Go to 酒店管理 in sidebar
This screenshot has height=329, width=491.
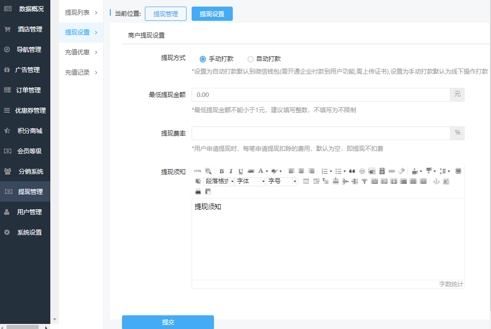(x=25, y=29)
